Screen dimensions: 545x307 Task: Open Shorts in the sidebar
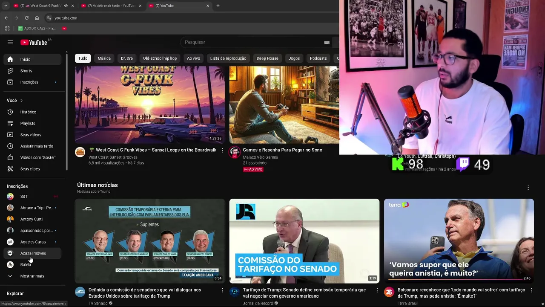coord(32,71)
